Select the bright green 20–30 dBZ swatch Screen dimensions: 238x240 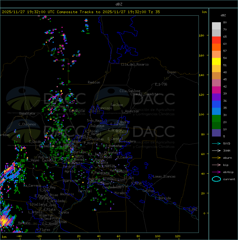tap(216, 119)
